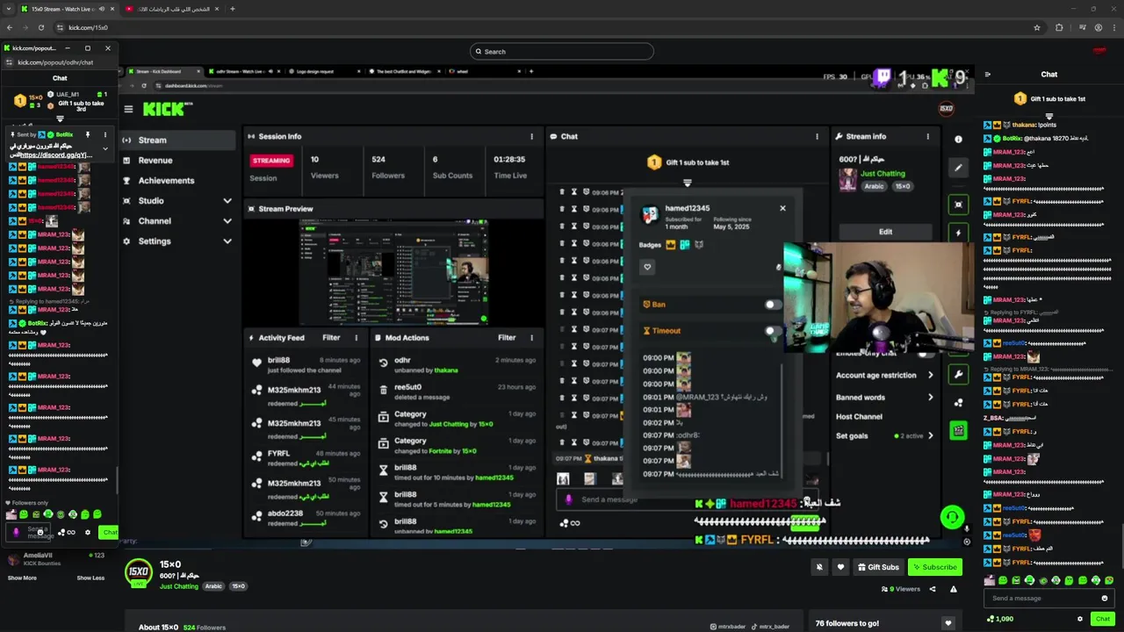Click the Show Less link in sidebar
The image size is (1124, 632).
point(90,578)
